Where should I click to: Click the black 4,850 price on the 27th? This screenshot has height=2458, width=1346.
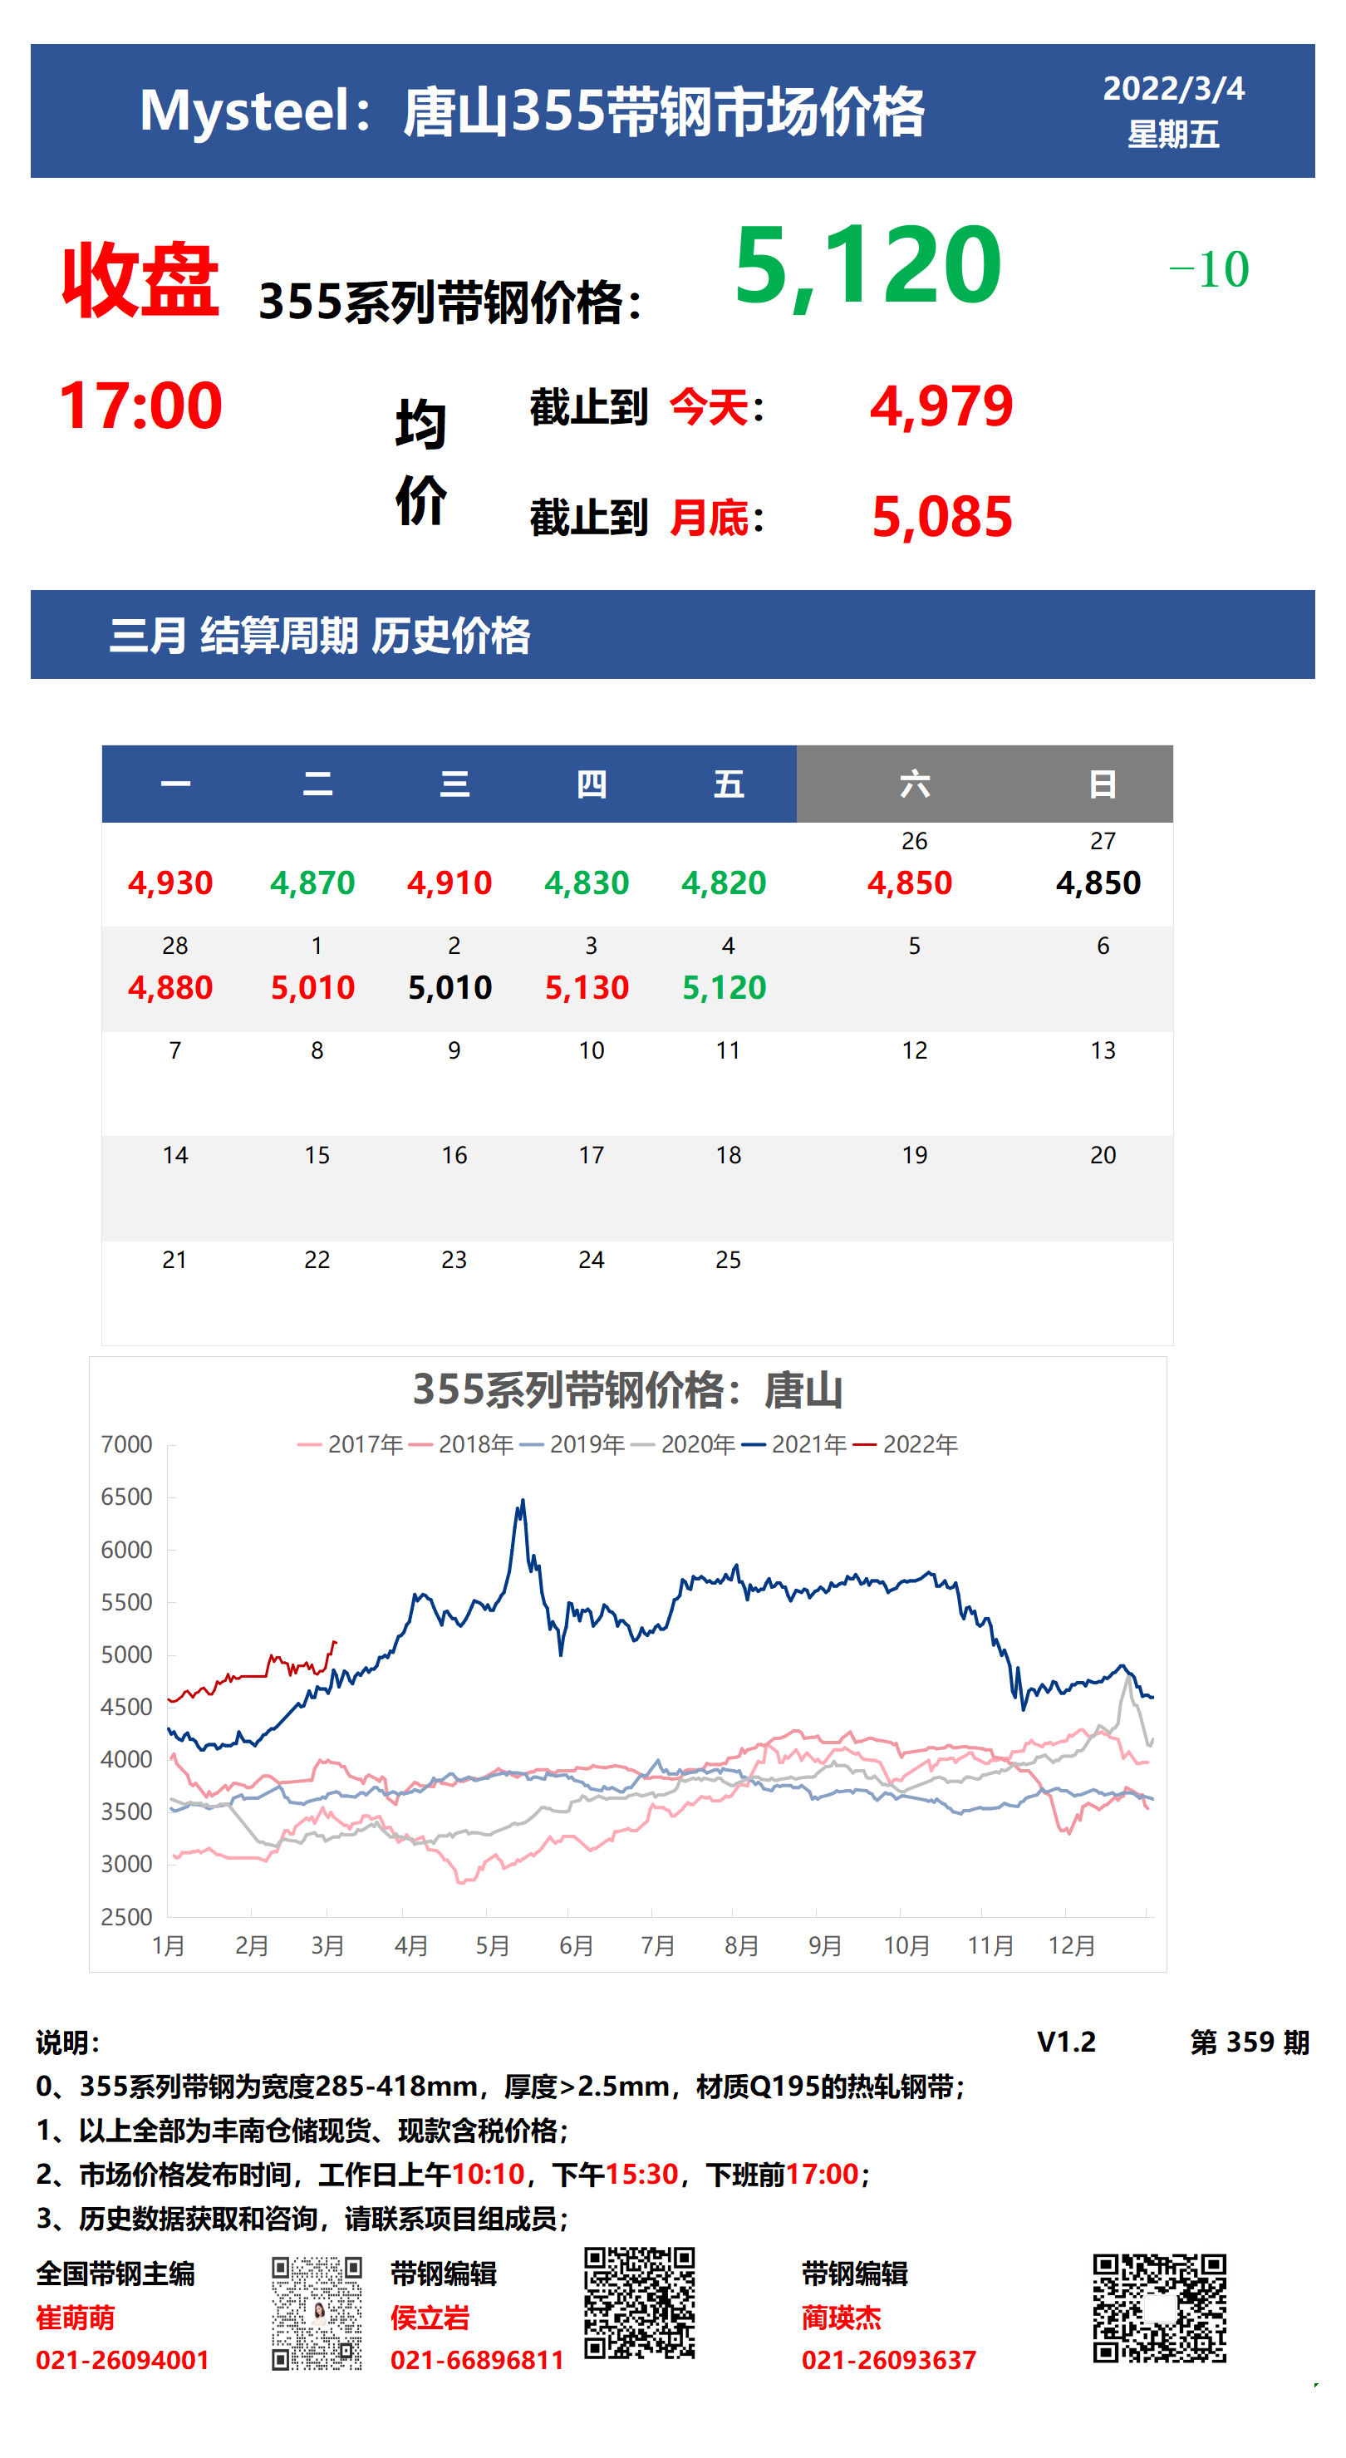point(1099,883)
